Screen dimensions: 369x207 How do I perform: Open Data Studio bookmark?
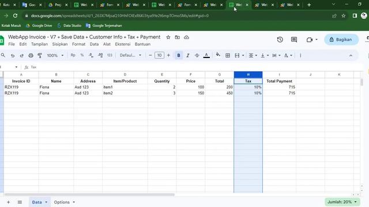tap(69, 25)
